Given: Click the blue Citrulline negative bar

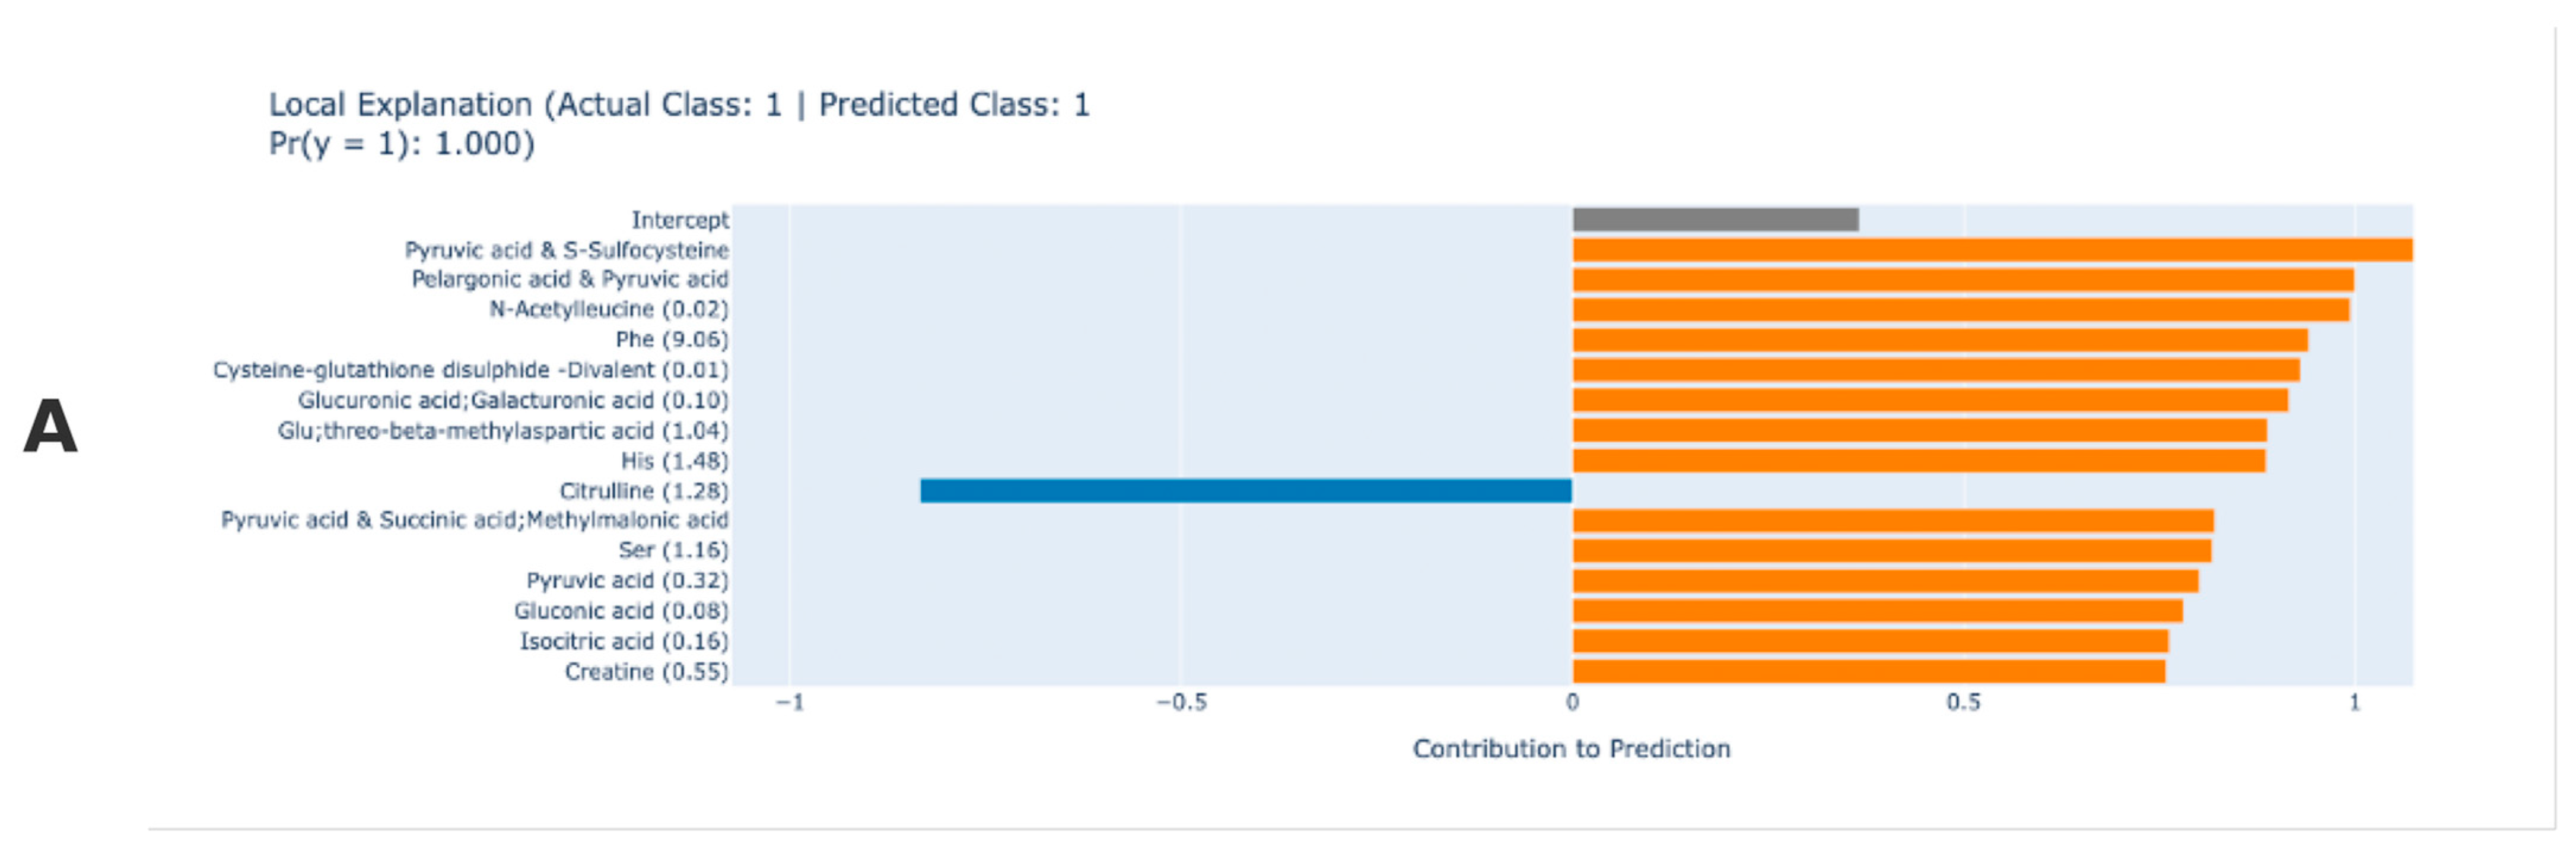Looking at the screenshot, I should [1245, 491].
